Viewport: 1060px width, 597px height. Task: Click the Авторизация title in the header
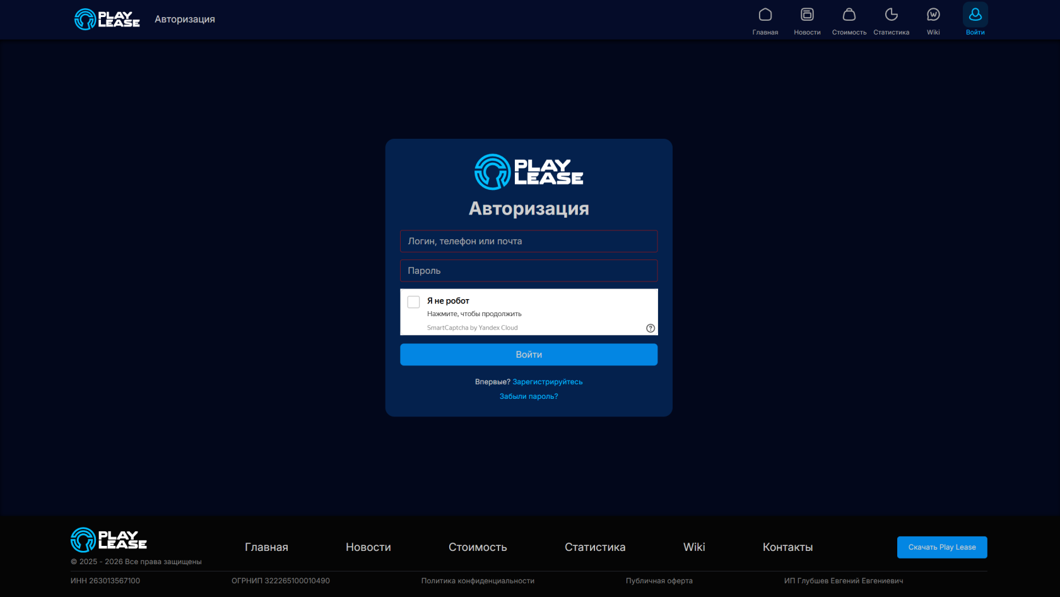185,20
